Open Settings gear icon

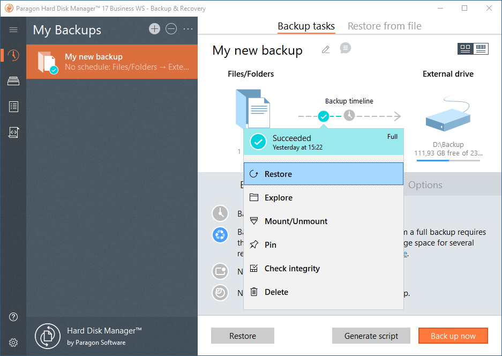(13, 343)
